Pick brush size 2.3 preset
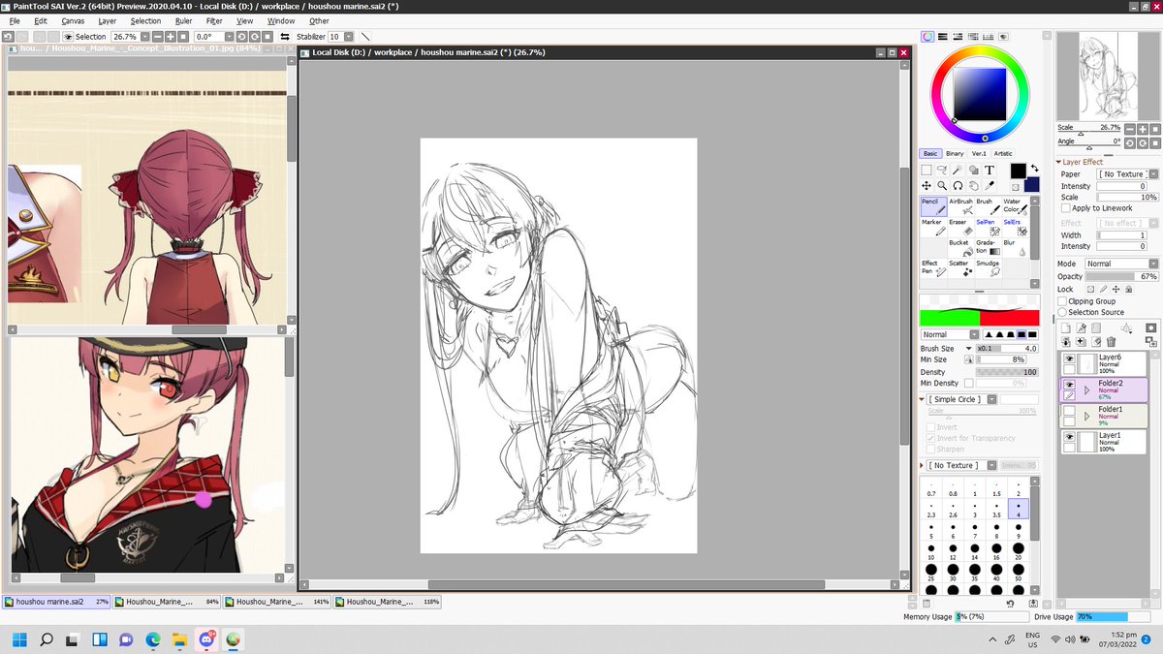Screen dimensions: 1163x654 coord(930,510)
